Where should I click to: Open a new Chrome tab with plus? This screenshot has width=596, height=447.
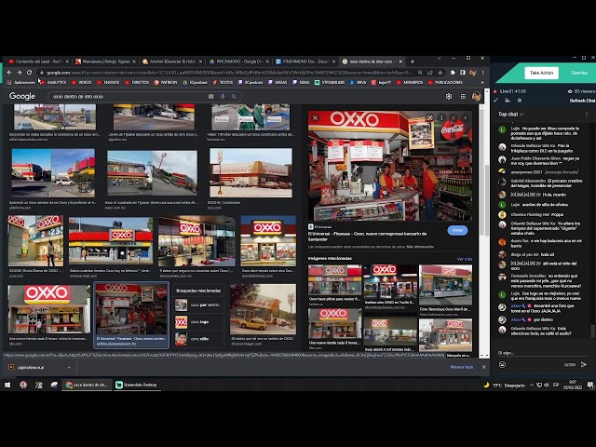pos(413,61)
